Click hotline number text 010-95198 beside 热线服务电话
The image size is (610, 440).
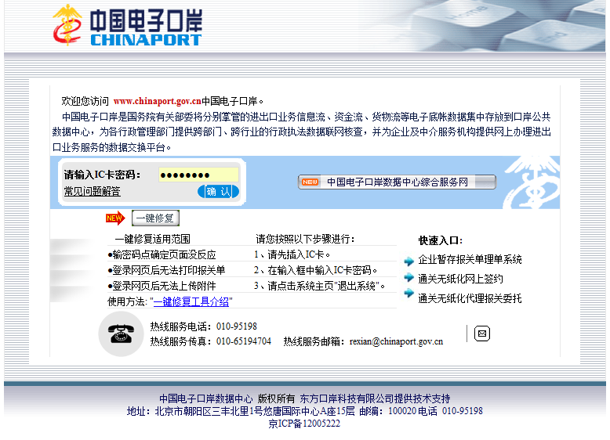(237, 326)
